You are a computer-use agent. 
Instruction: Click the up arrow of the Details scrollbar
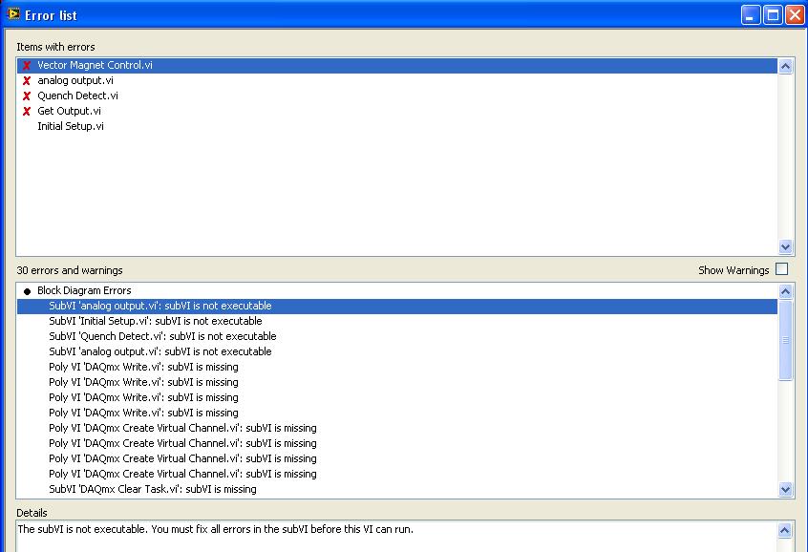[784, 530]
